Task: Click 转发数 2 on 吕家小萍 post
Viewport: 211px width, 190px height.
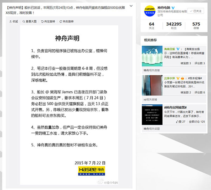Action: pos(186,92)
